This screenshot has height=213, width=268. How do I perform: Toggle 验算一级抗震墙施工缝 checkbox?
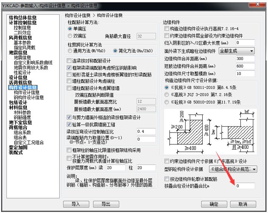(69, 124)
